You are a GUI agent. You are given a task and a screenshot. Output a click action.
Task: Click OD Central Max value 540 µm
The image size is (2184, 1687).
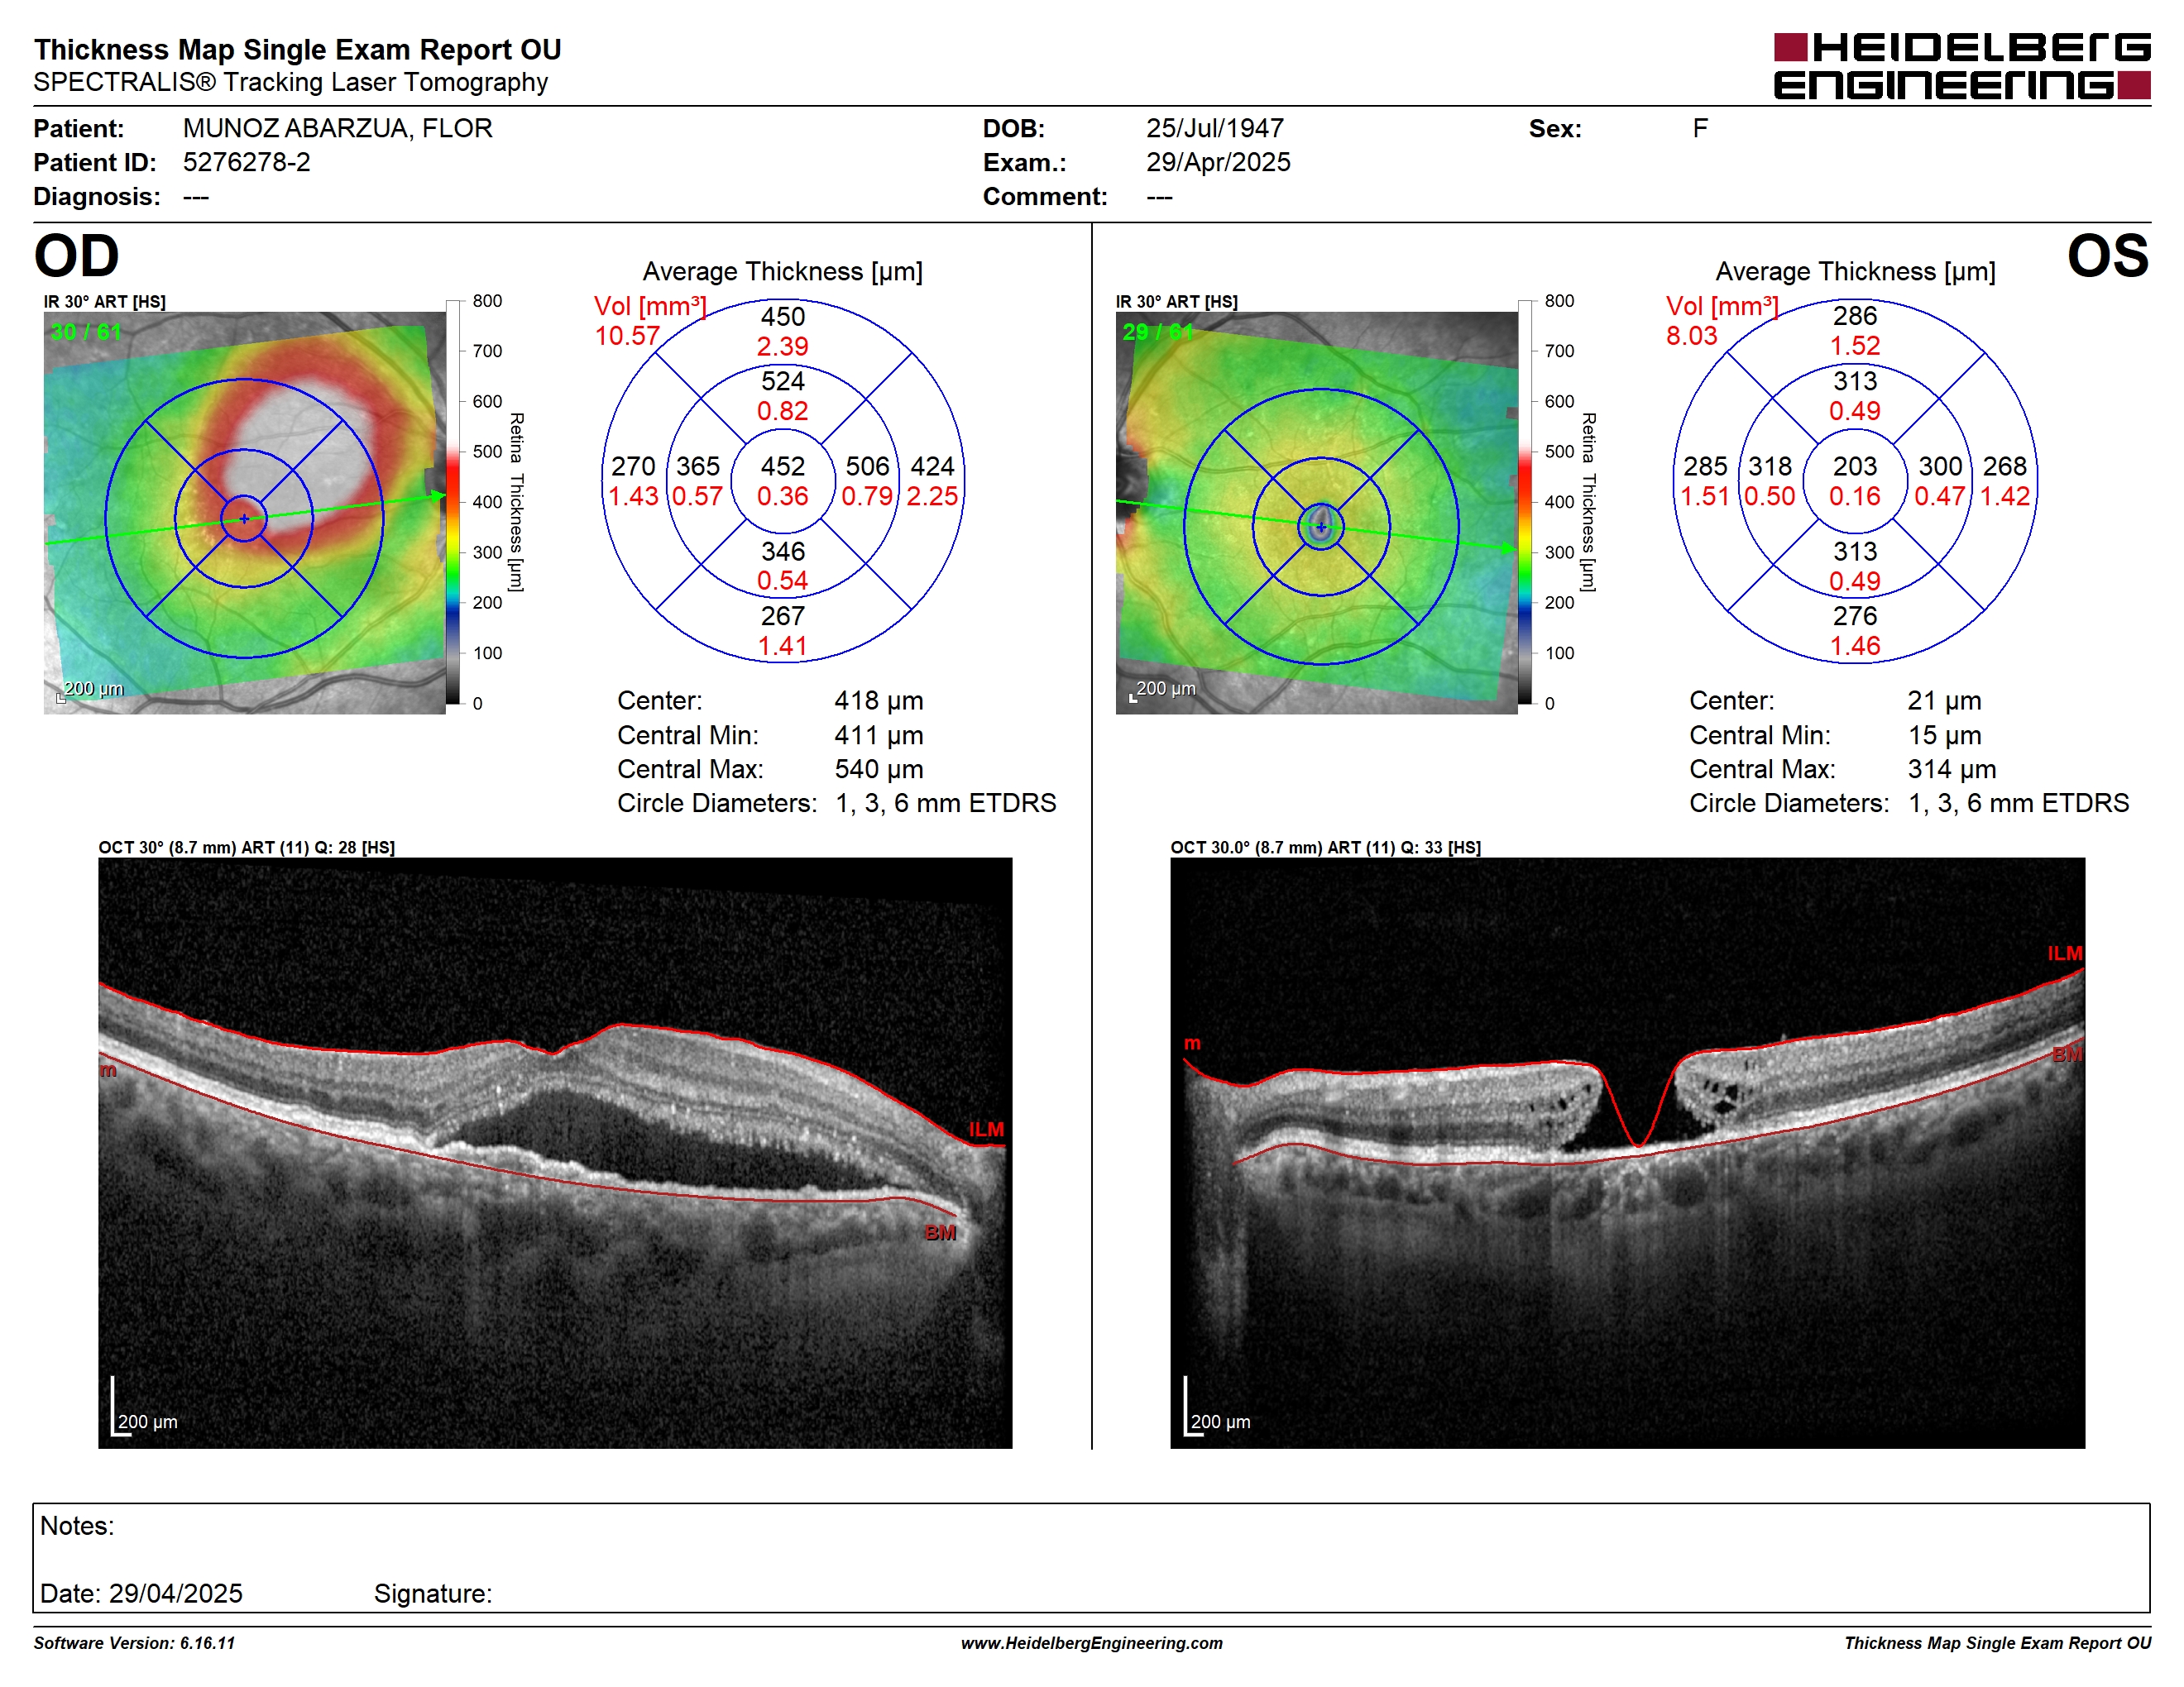pyautogui.click(x=878, y=770)
